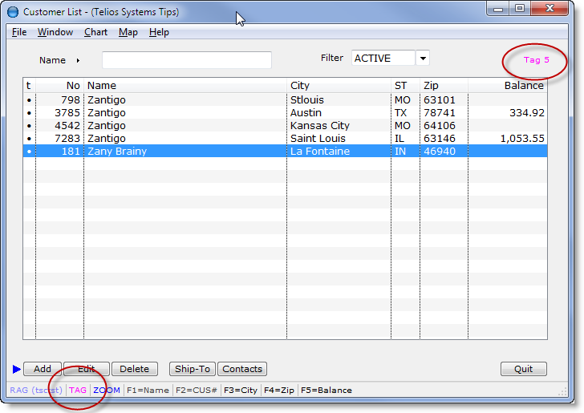Open the File menu
Viewport: 584px width, 413px height.
[x=19, y=32]
